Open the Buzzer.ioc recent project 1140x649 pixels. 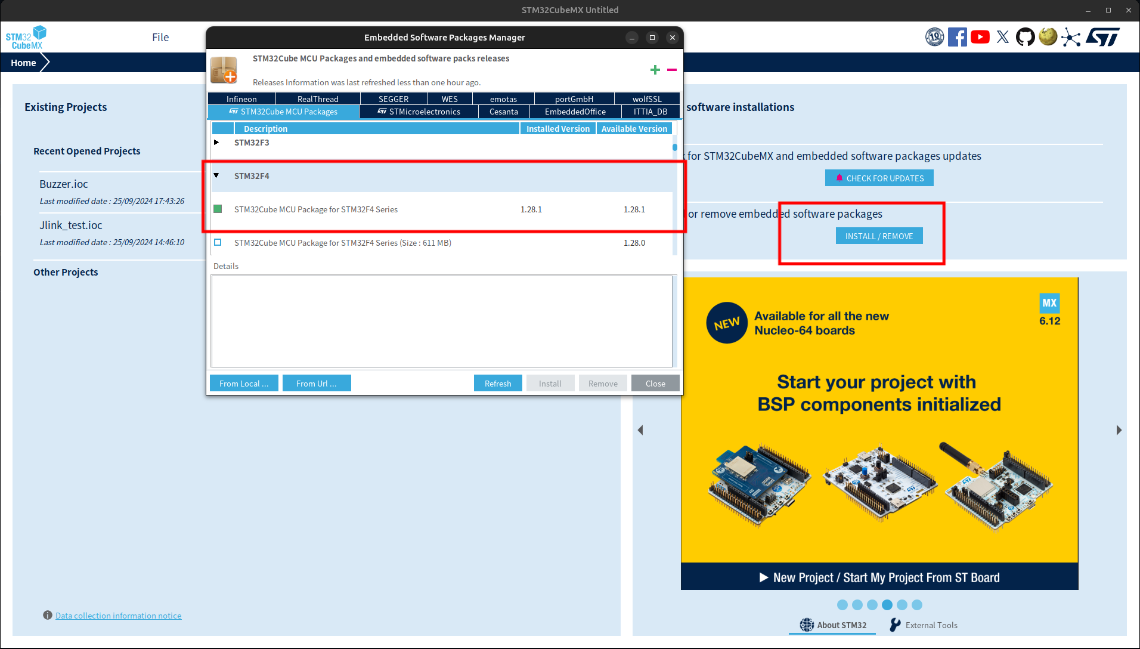64,184
